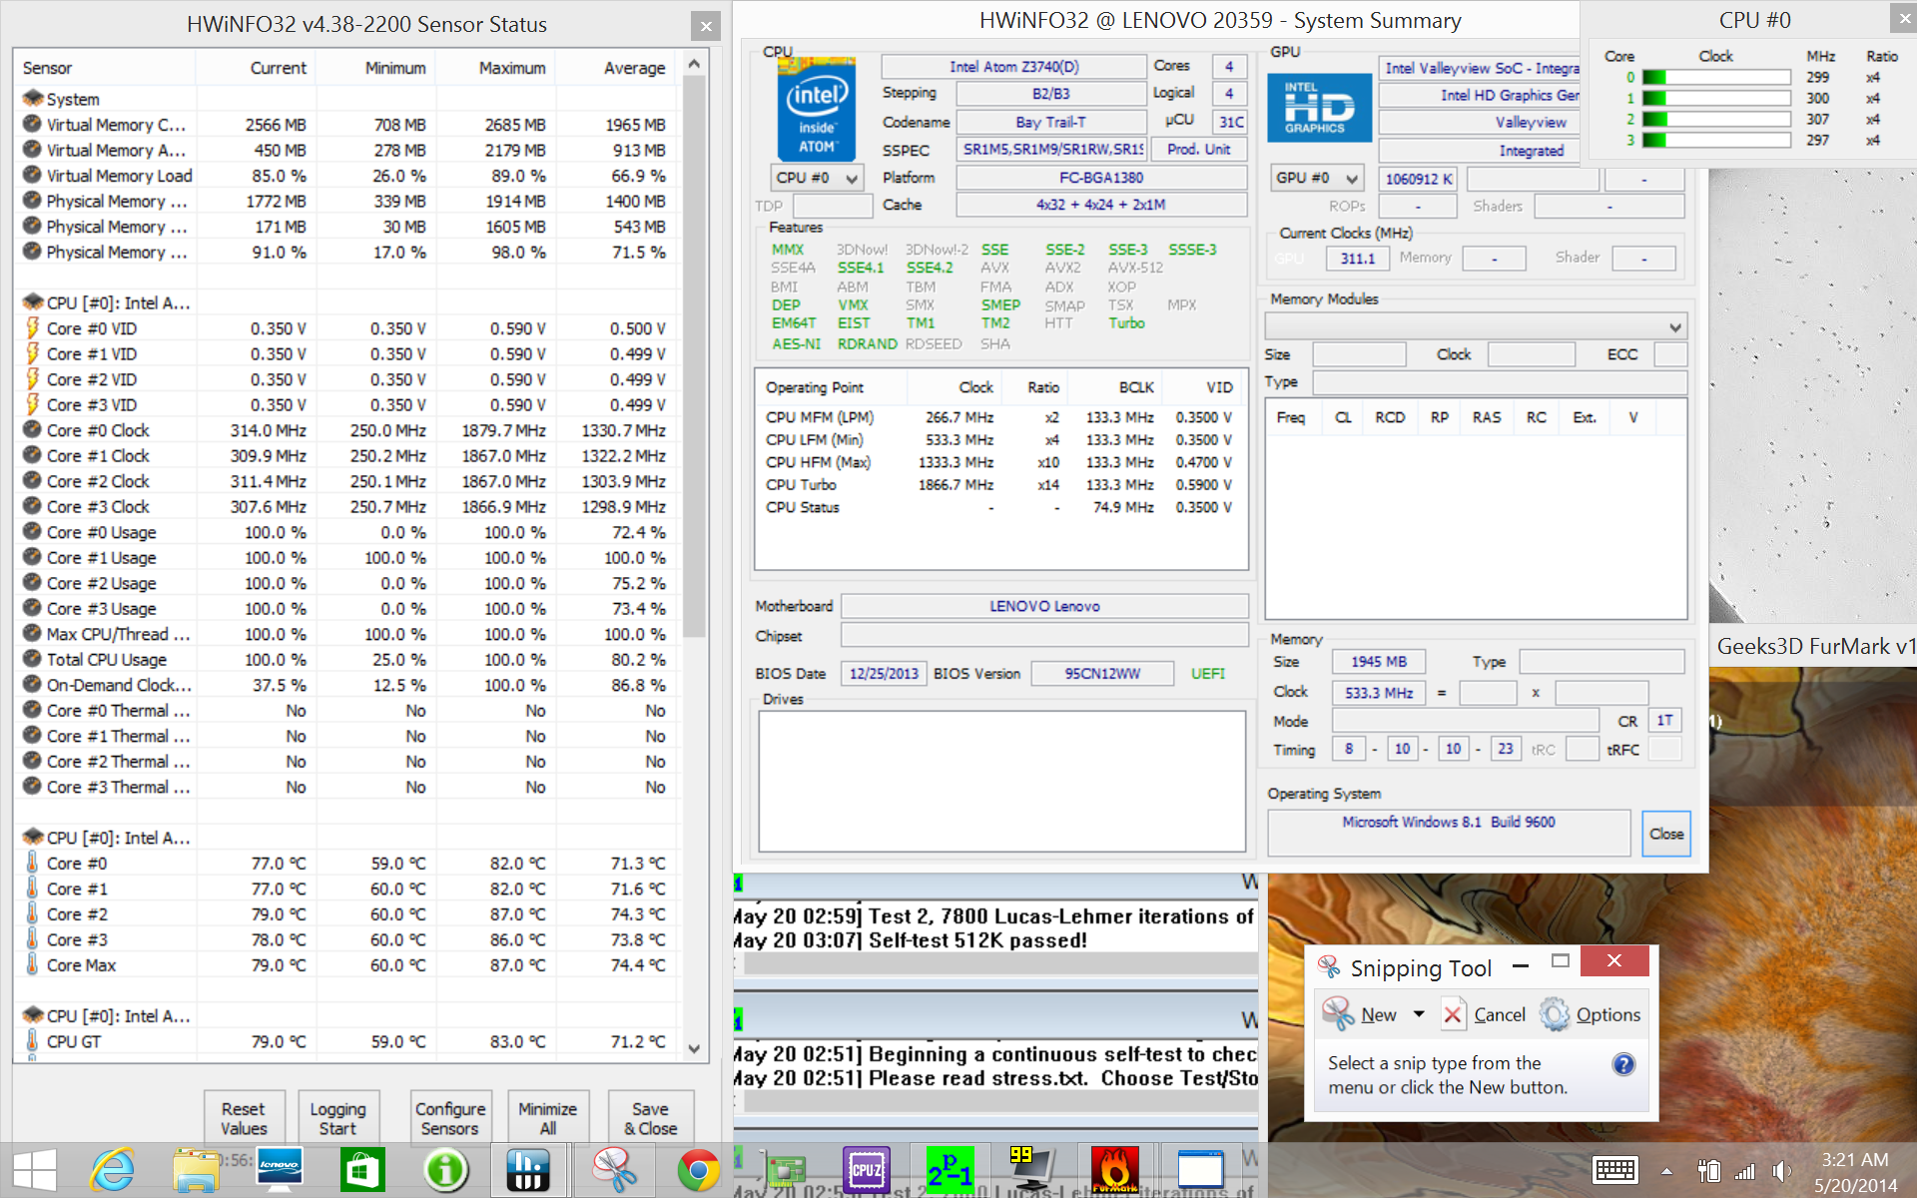
Task: Click Logging Start button
Action: pyautogui.click(x=337, y=1118)
